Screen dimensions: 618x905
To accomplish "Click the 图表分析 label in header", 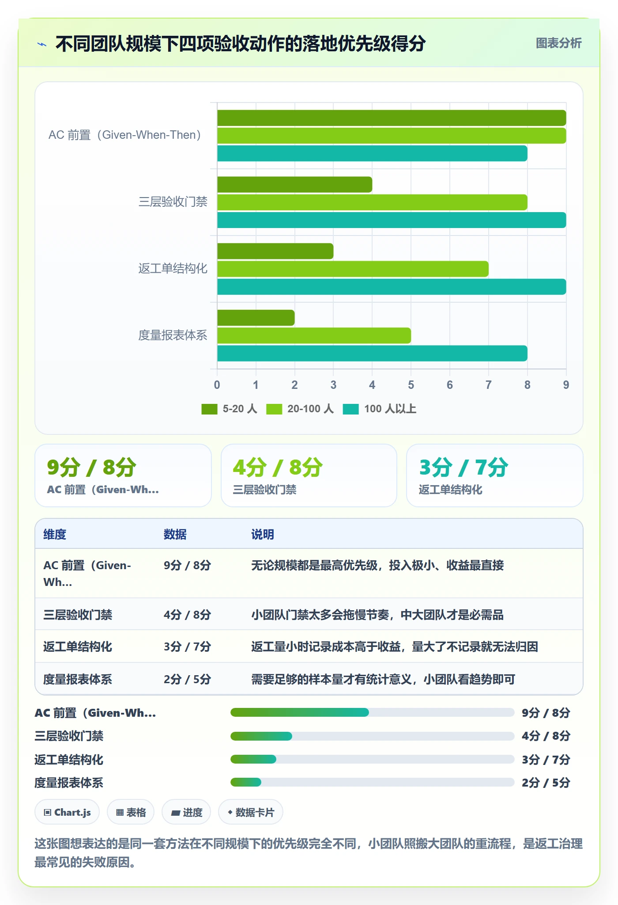I will pyautogui.click(x=558, y=43).
